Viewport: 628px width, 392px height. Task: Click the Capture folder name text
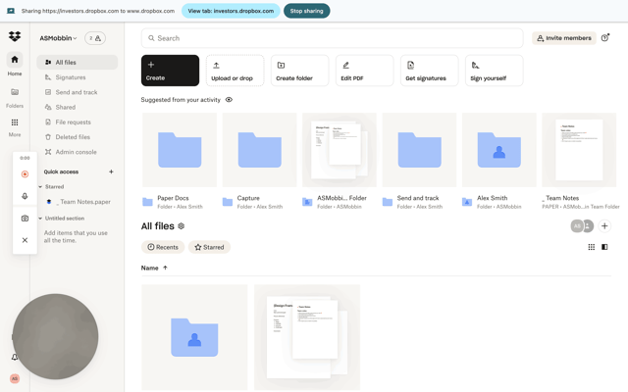point(248,198)
